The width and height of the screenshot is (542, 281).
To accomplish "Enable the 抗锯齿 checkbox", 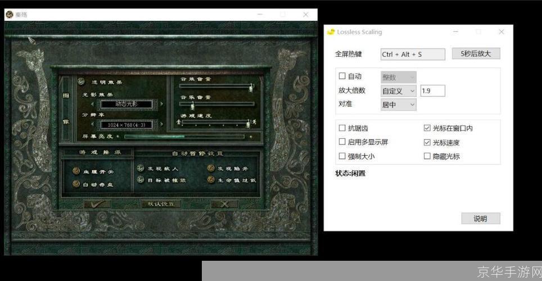I will pyautogui.click(x=342, y=128).
